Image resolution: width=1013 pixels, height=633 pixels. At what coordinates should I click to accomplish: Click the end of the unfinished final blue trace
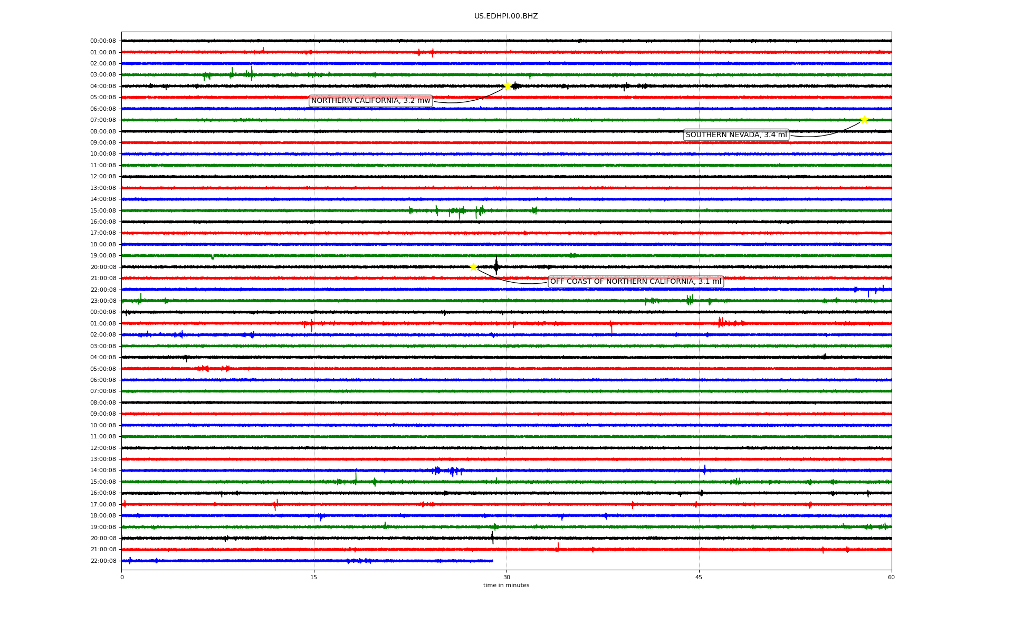pos(492,561)
